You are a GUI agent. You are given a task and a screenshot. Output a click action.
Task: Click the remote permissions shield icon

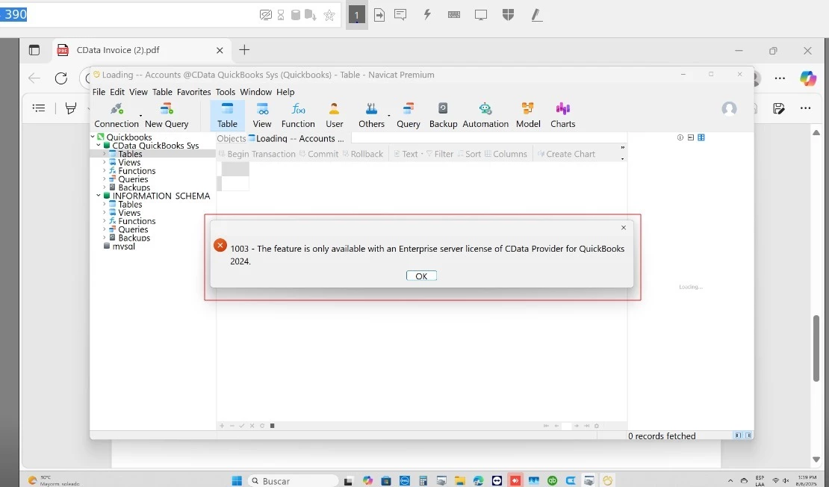[x=508, y=15]
